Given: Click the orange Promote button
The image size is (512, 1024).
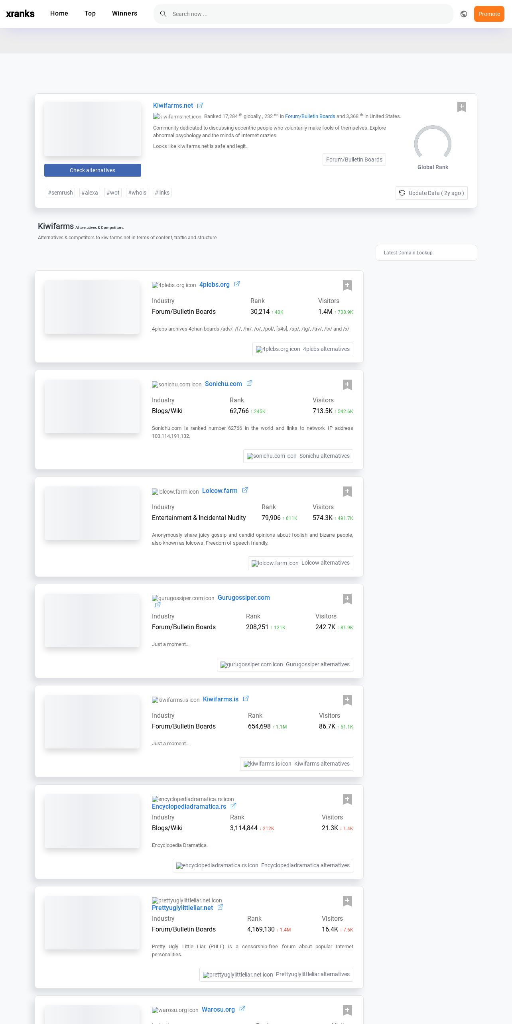Looking at the screenshot, I should click(x=489, y=14).
